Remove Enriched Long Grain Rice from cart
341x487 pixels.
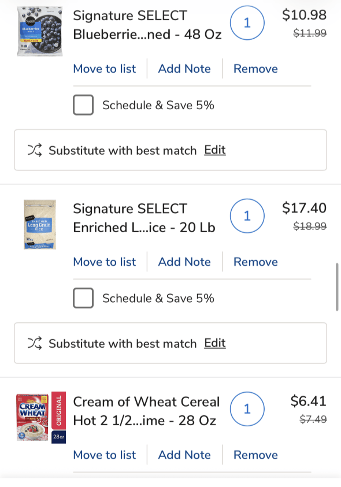[x=255, y=262]
